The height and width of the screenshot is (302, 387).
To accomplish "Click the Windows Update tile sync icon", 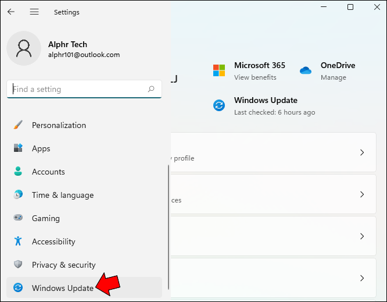I will [219, 105].
